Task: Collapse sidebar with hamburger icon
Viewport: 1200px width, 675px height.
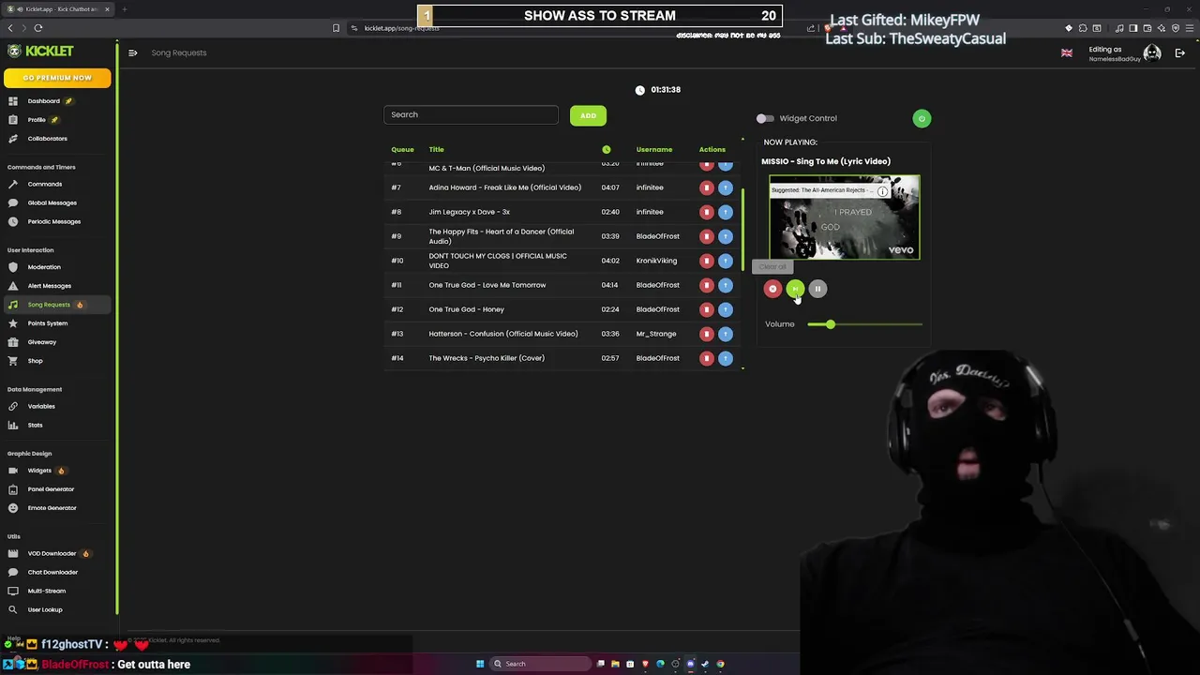Action: coord(132,52)
